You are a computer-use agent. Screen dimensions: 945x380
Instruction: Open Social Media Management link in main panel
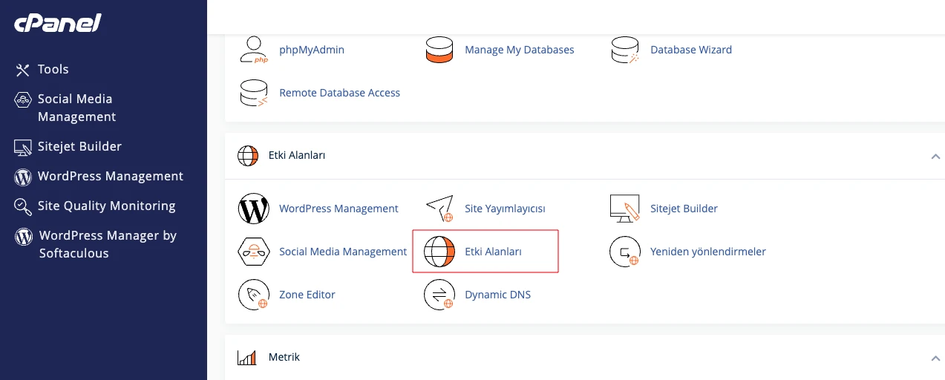(x=343, y=252)
